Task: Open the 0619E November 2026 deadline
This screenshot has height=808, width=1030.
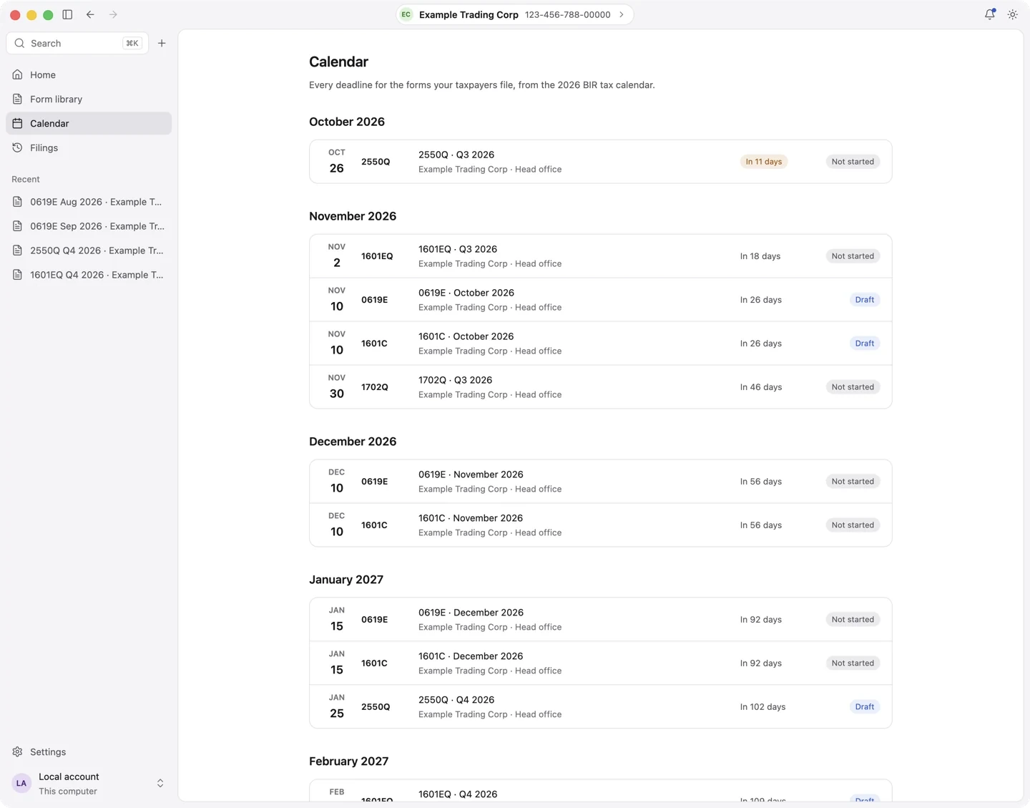Action: pyautogui.click(x=600, y=482)
